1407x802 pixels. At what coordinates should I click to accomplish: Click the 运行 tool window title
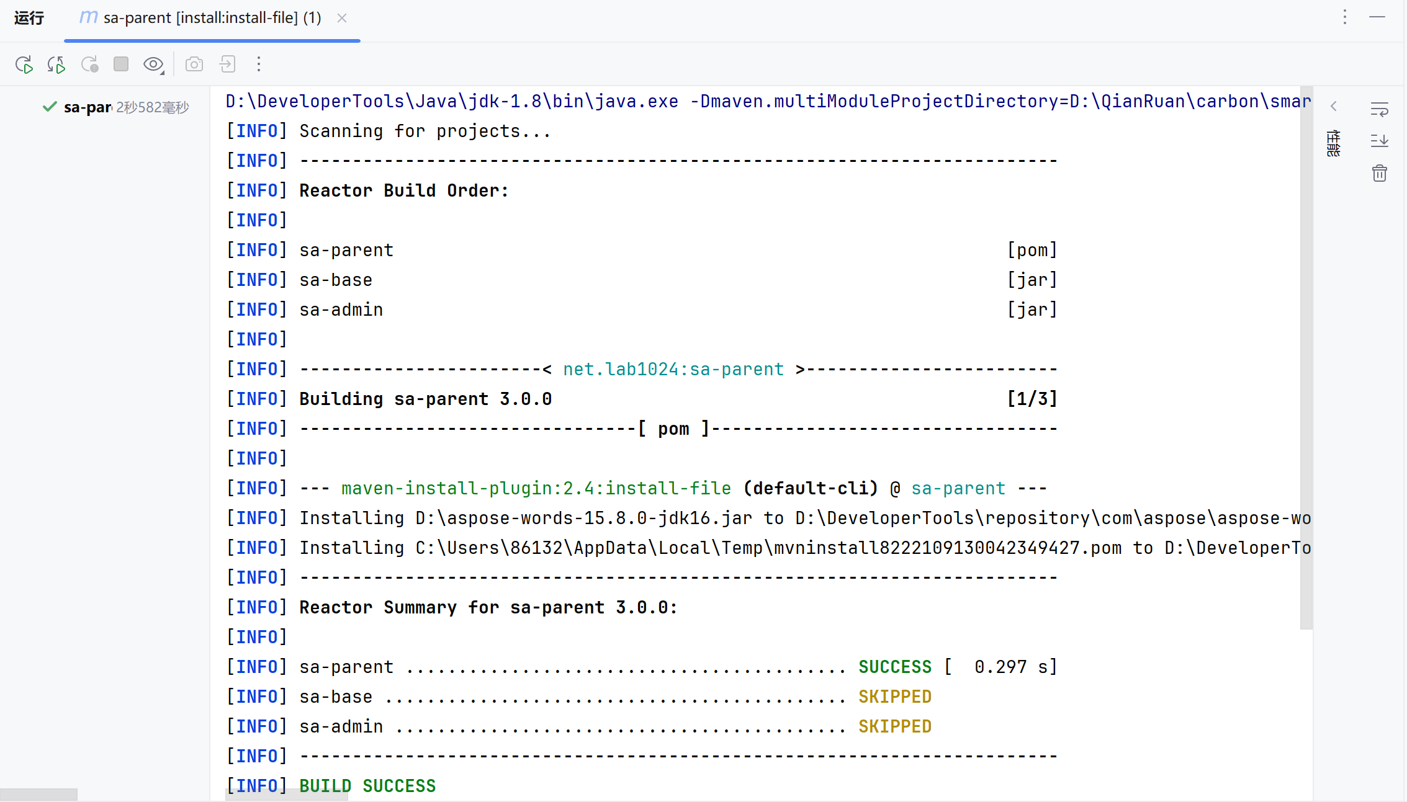pos(29,18)
